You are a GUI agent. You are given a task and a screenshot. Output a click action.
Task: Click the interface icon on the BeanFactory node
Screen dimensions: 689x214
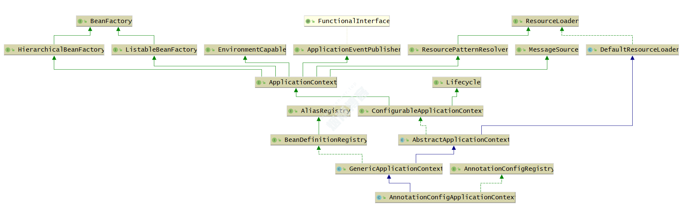coord(80,21)
